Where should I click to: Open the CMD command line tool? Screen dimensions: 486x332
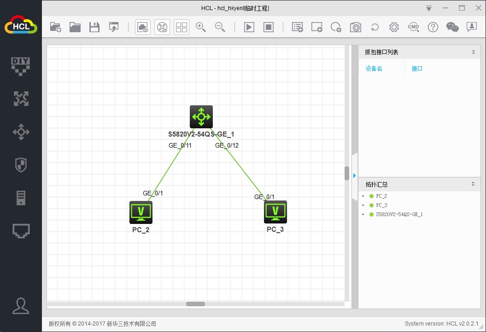pyautogui.click(x=414, y=27)
